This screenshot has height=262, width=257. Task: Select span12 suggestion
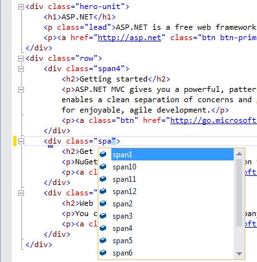(x=124, y=191)
